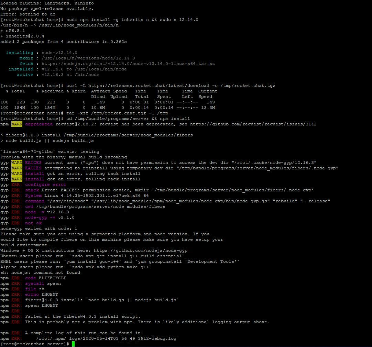Click the red "configure error" gyp line
372x347 pixels.
33,184
